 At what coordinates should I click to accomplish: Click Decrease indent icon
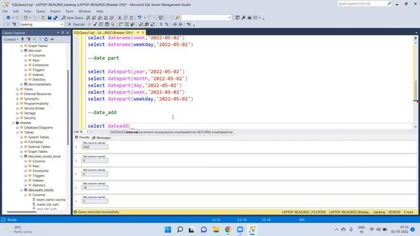tap(175, 24)
